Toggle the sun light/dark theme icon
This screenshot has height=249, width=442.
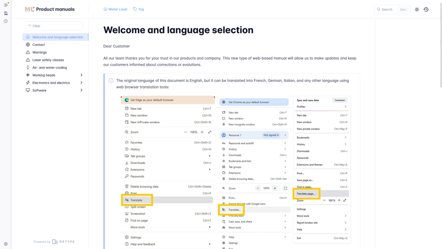pyautogui.click(x=417, y=9)
